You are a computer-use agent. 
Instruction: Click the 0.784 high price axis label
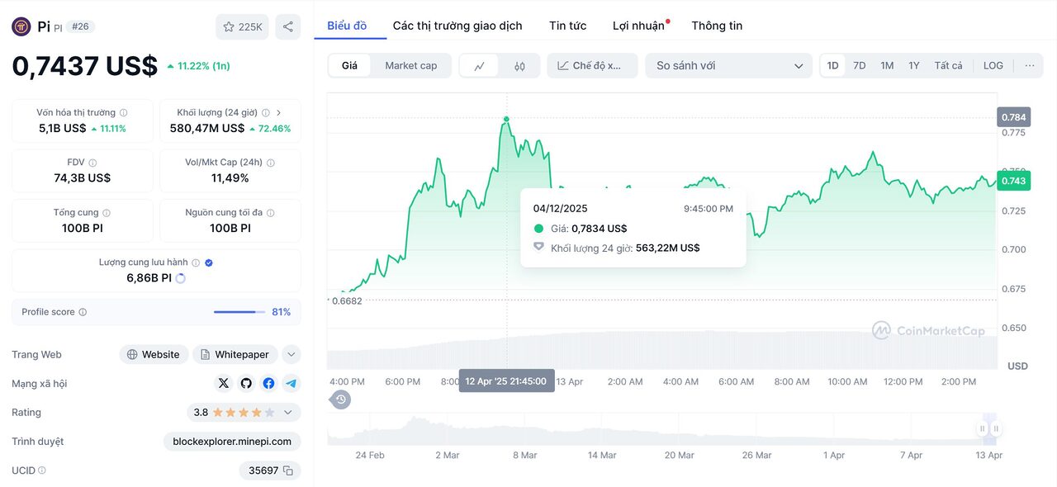click(x=1013, y=117)
